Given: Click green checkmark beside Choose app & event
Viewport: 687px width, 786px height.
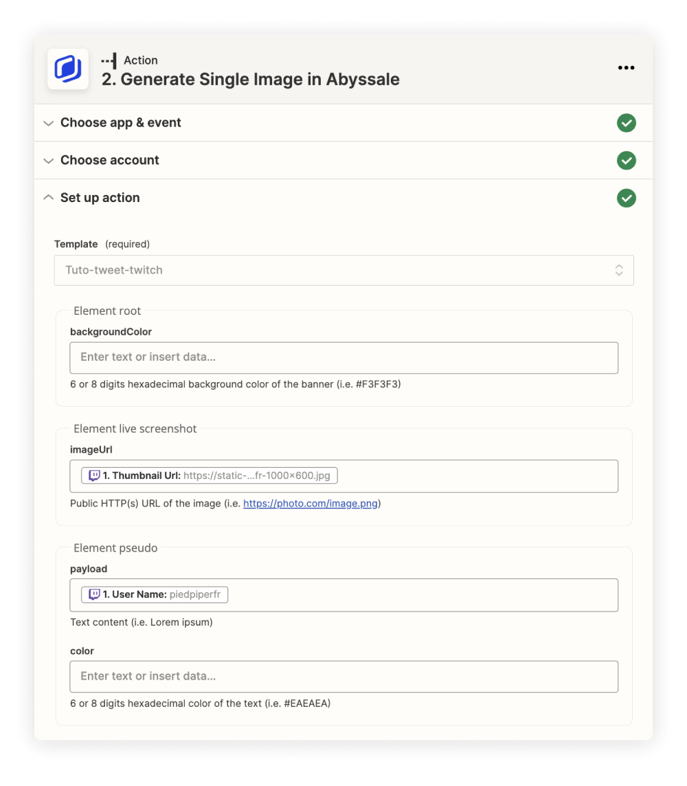Looking at the screenshot, I should point(627,123).
